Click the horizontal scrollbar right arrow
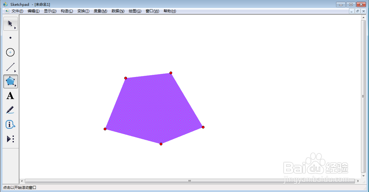 (x=358, y=181)
